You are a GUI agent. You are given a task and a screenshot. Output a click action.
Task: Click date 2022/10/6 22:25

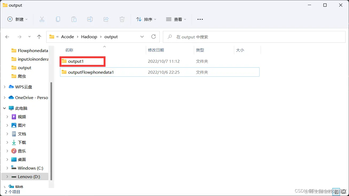click(x=164, y=72)
